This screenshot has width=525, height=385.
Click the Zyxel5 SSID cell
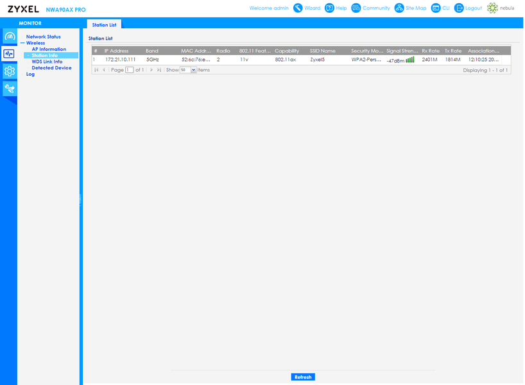[x=318, y=60]
